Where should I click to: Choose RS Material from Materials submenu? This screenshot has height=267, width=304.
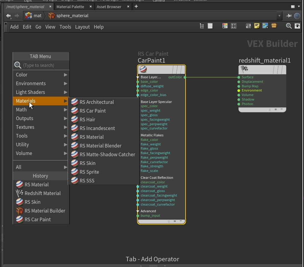click(104, 137)
